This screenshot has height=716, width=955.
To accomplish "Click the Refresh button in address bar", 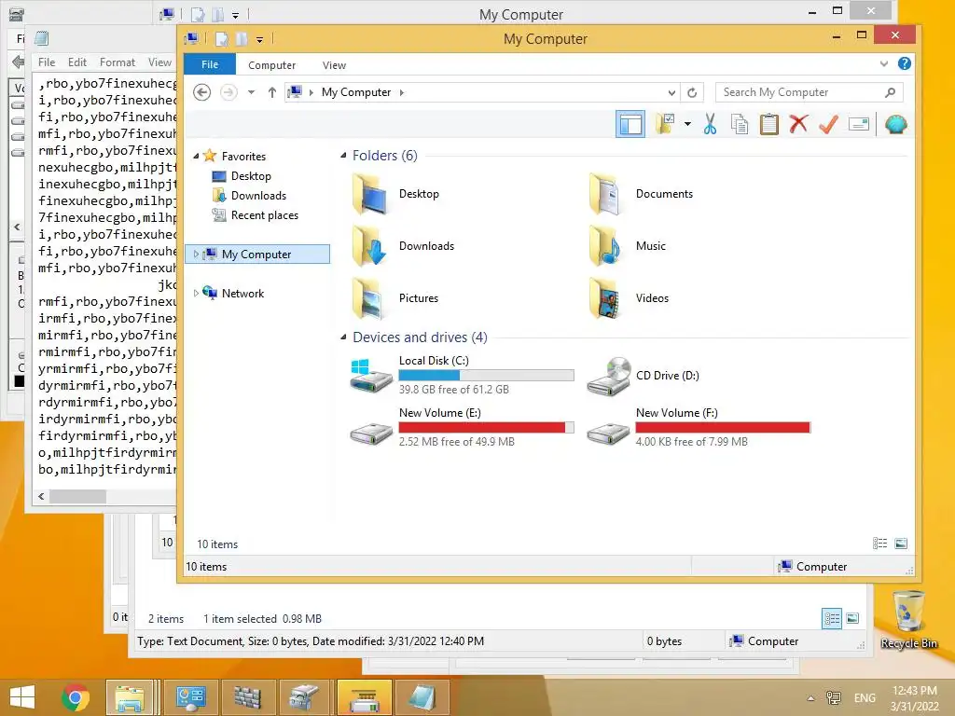I will (x=692, y=92).
